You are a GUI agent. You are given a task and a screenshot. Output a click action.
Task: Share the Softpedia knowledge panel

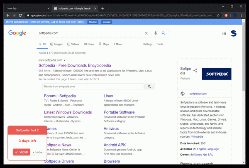click(x=195, y=70)
